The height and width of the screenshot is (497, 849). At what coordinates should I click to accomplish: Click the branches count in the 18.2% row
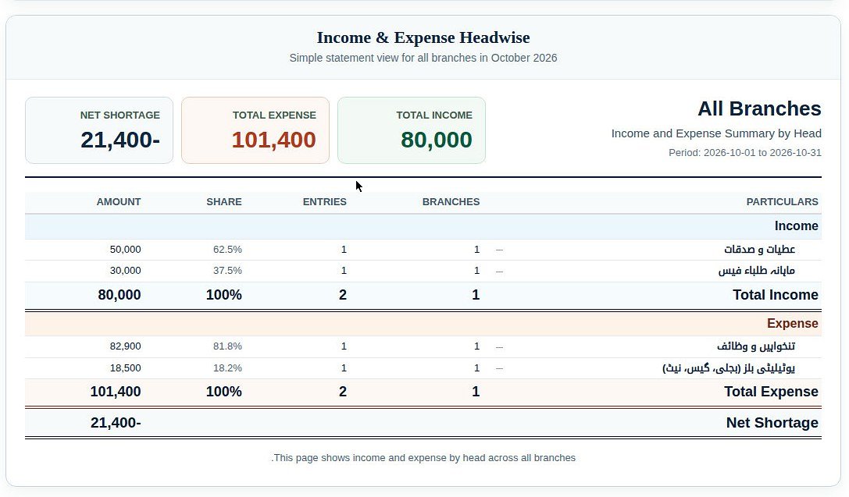coord(476,367)
